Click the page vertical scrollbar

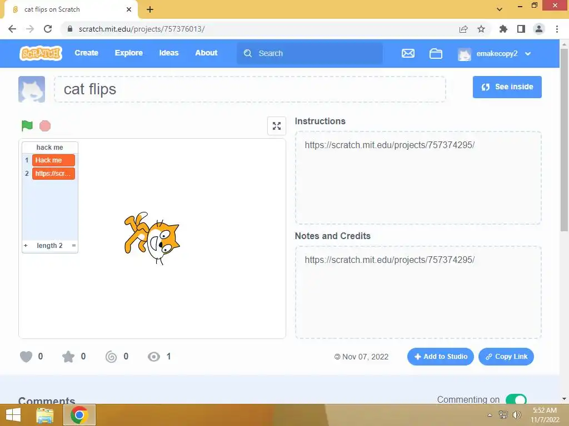click(x=564, y=140)
